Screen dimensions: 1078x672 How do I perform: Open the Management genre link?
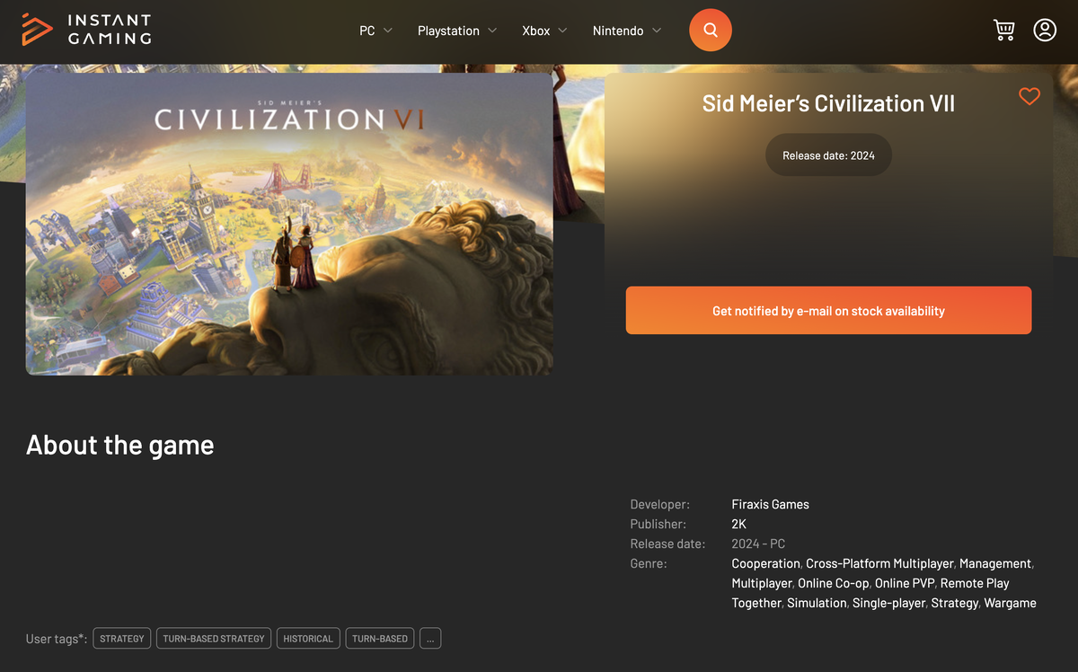[995, 564]
